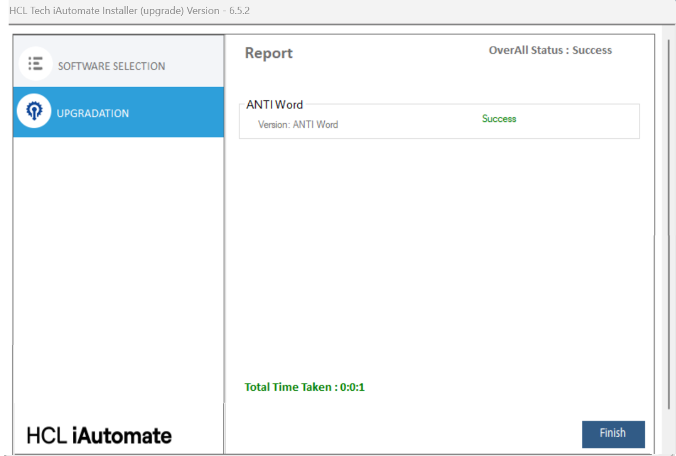
Task: Open the SOFTWARE SELECTION step
Action: click(x=119, y=62)
